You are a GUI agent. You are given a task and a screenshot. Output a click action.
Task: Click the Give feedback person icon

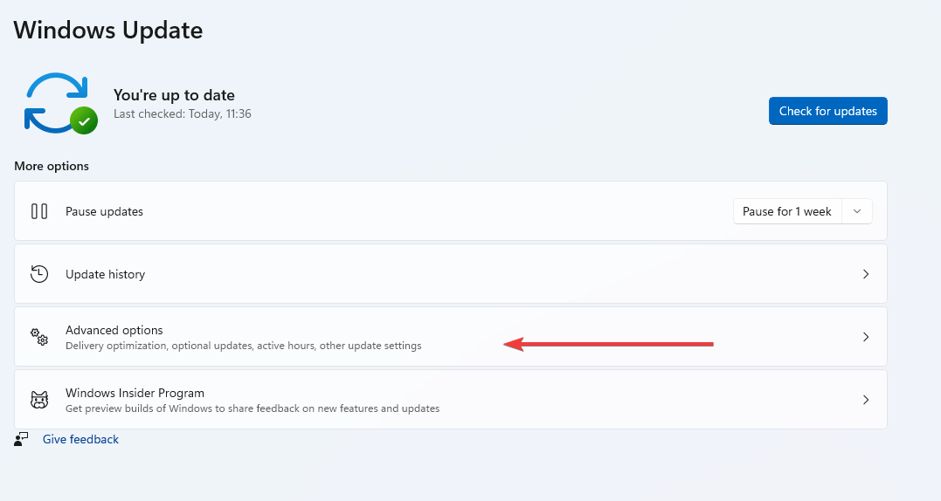[x=21, y=439]
